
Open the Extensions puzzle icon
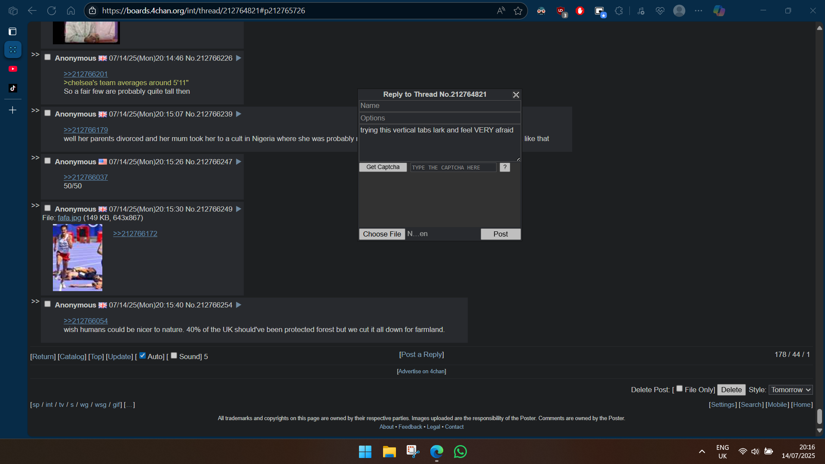click(x=619, y=11)
